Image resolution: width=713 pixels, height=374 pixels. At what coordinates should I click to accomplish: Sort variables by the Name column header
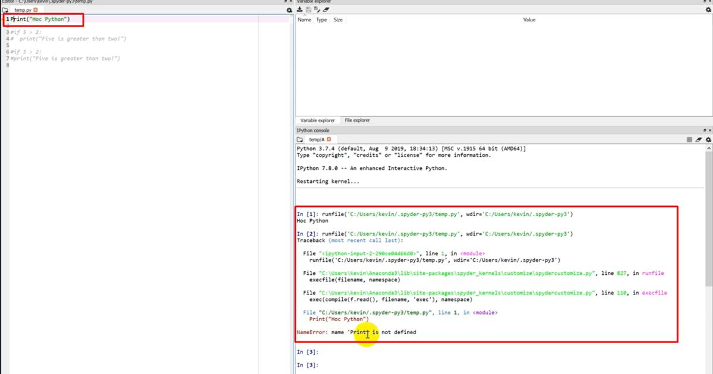pyautogui.click(x=304, y=20)
